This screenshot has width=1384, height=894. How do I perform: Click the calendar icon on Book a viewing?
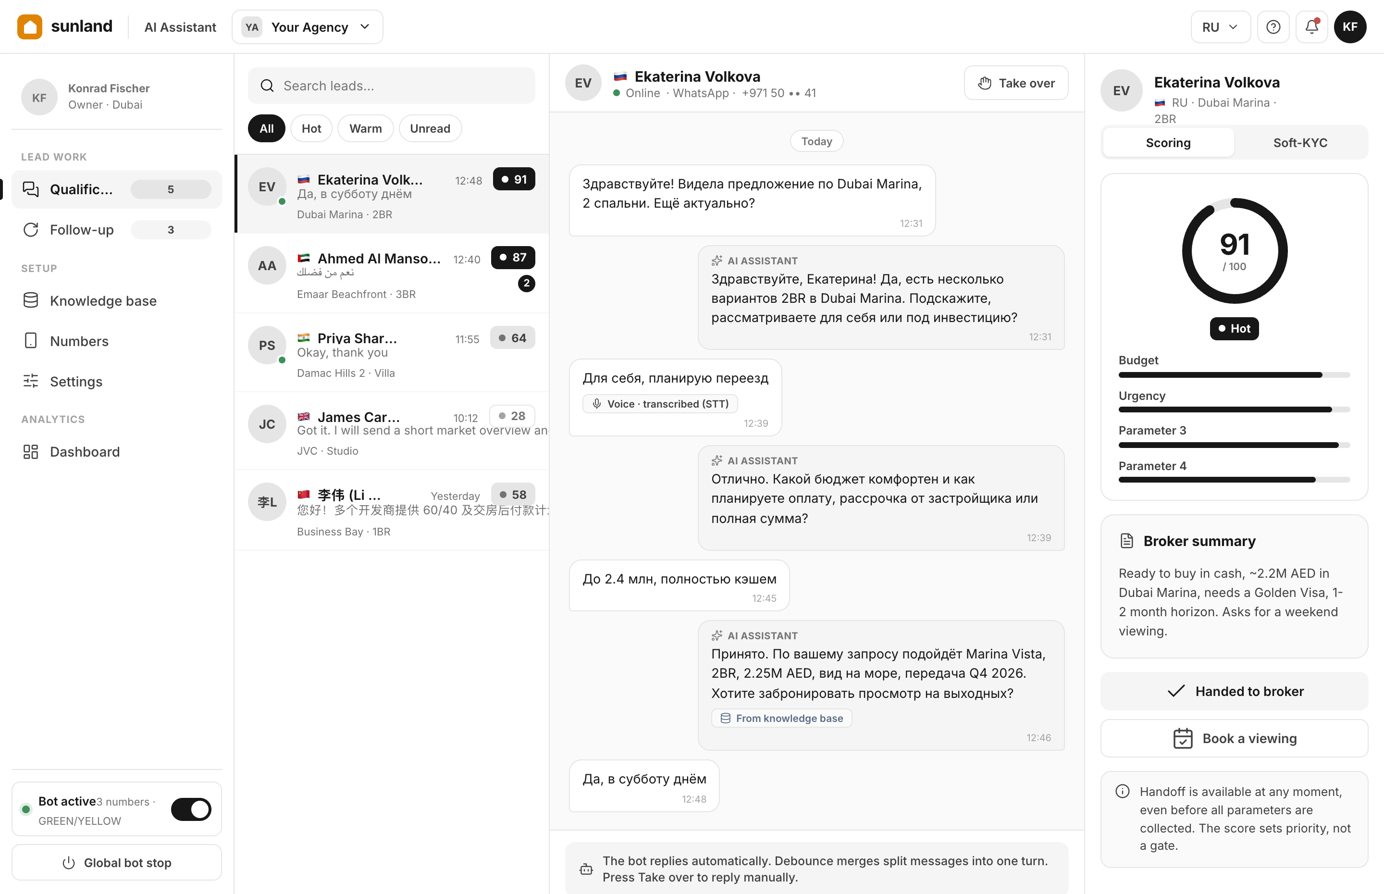pos(1183,738)
